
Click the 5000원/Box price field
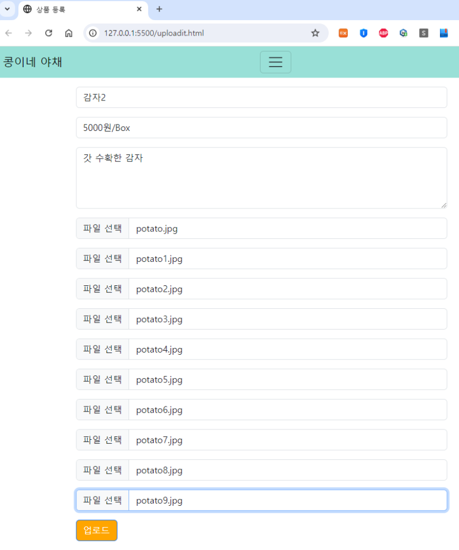click(261, 127)
